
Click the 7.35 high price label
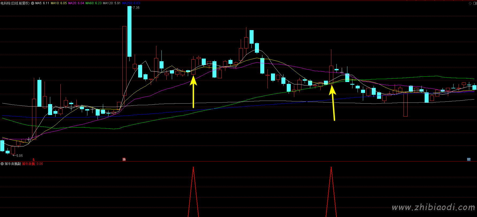coord(136,8)
